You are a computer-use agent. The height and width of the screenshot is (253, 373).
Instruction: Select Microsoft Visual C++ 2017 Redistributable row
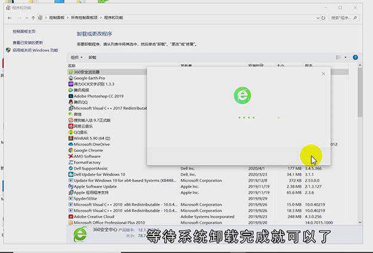click(x=107, y=108)
